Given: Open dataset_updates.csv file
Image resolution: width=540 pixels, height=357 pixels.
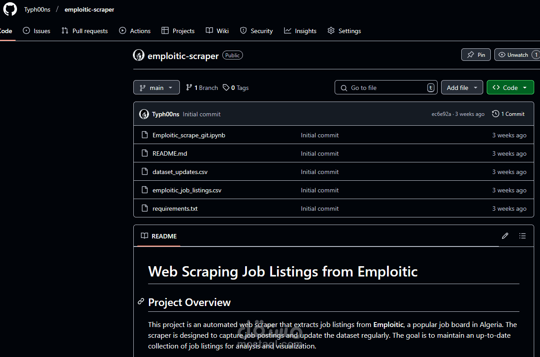Looking at the screenshot, I should (x=180, y=172).
